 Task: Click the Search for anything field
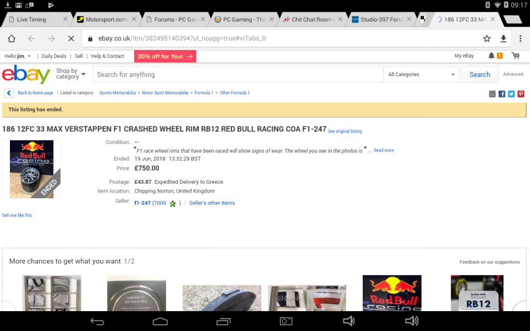[x=238, y=74]
